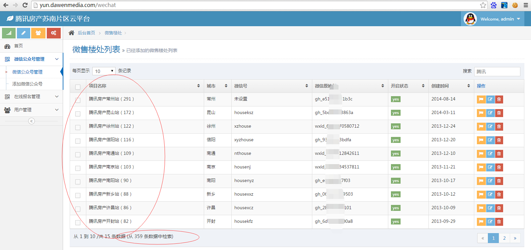Open the 首页 sidebar item
Screen dimensions: 531x250
click(31, 46)
